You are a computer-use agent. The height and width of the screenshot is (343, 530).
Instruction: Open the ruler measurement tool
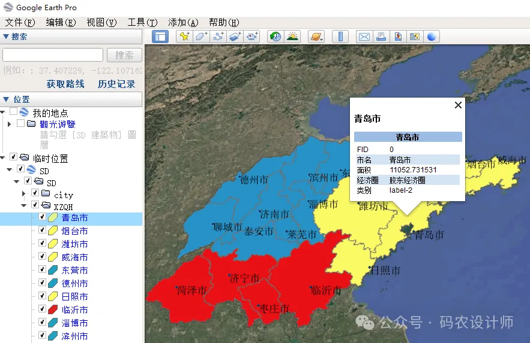tap(340, 37)
